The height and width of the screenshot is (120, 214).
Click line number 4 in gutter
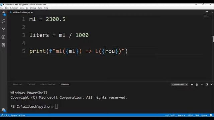point(24,43)
